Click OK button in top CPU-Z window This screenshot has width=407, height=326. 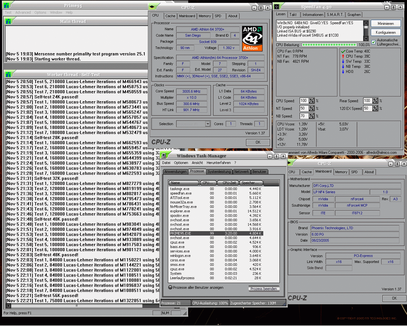click(x=258, y=142)
